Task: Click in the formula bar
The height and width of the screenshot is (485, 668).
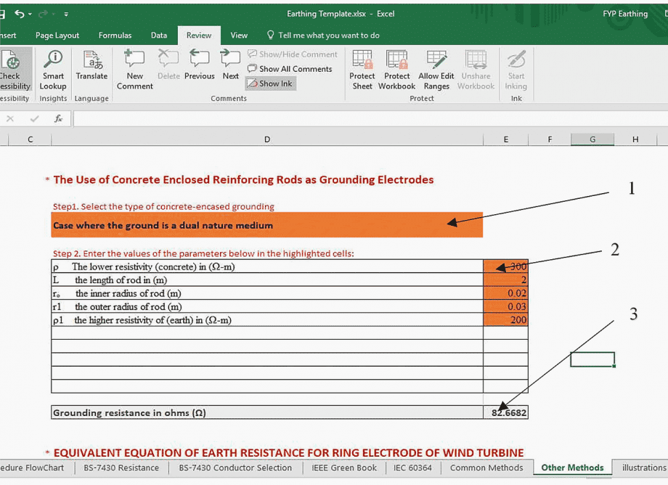Action: pyautogui.click(x=370, y=119)
